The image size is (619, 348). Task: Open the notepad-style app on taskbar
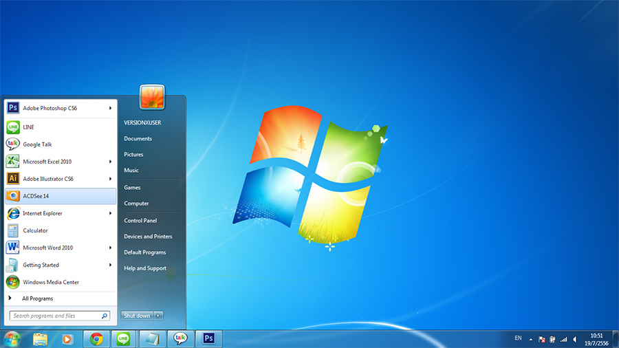pos(153,339)
